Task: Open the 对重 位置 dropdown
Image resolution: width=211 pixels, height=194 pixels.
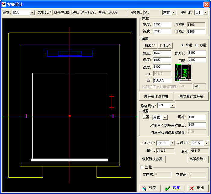Action: (165, 117)
